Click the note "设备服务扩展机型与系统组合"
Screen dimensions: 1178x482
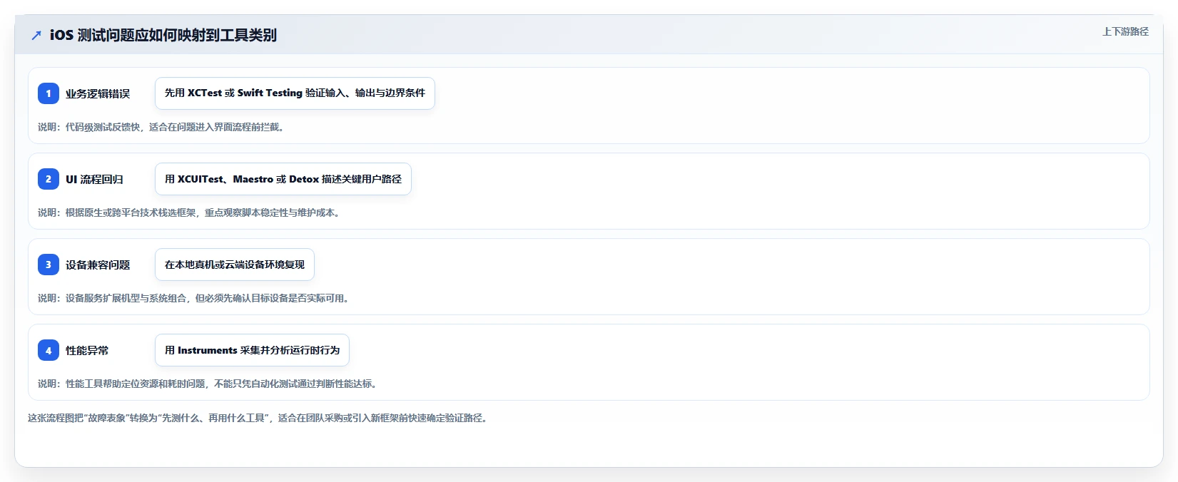195,298
